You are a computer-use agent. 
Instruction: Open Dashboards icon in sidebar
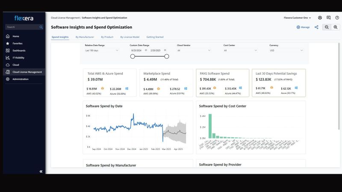pyautogui.click(x=8, y=50)
